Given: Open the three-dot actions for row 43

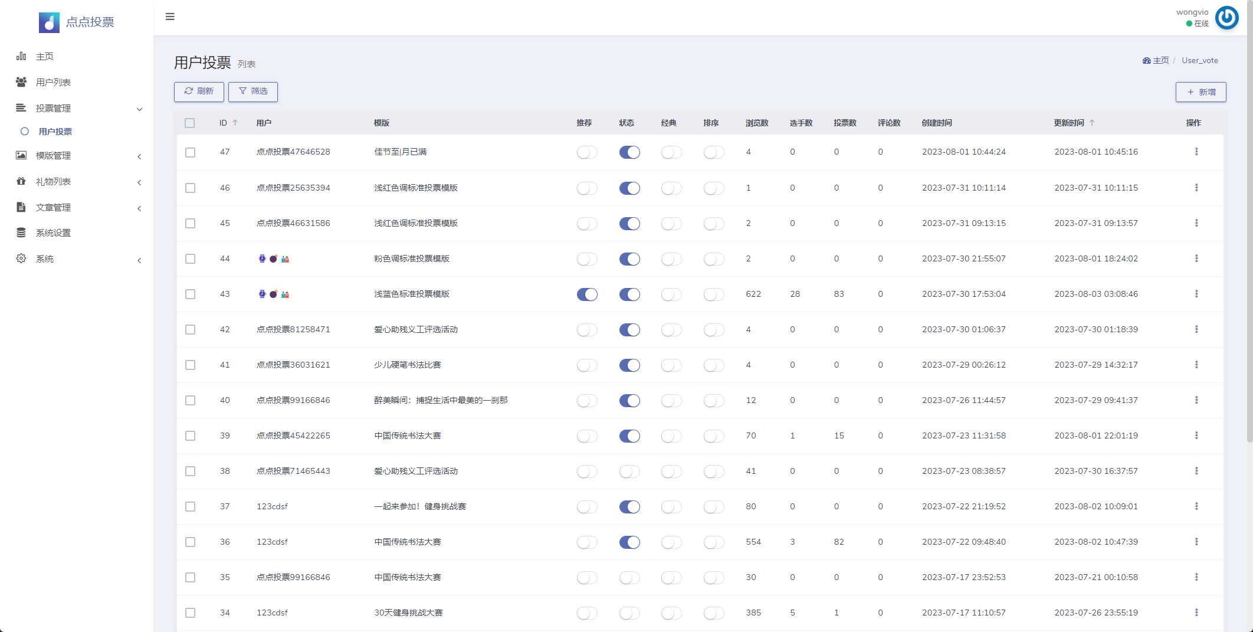Looking at the screenshot, I should pyautogui.click(x=1196, y=294).
